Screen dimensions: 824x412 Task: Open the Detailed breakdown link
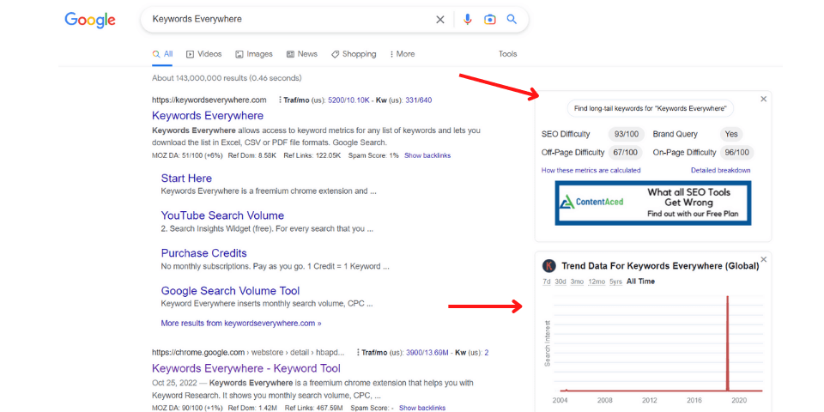click(720, 170)
